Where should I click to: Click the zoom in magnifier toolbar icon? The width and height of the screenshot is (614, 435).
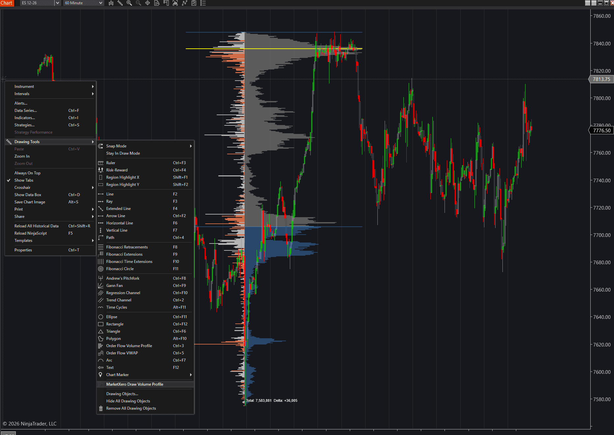click(x=129, y=3)
